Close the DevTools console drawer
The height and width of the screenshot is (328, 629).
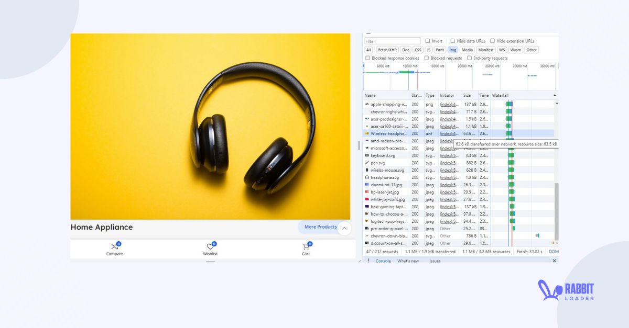(554, 261)
